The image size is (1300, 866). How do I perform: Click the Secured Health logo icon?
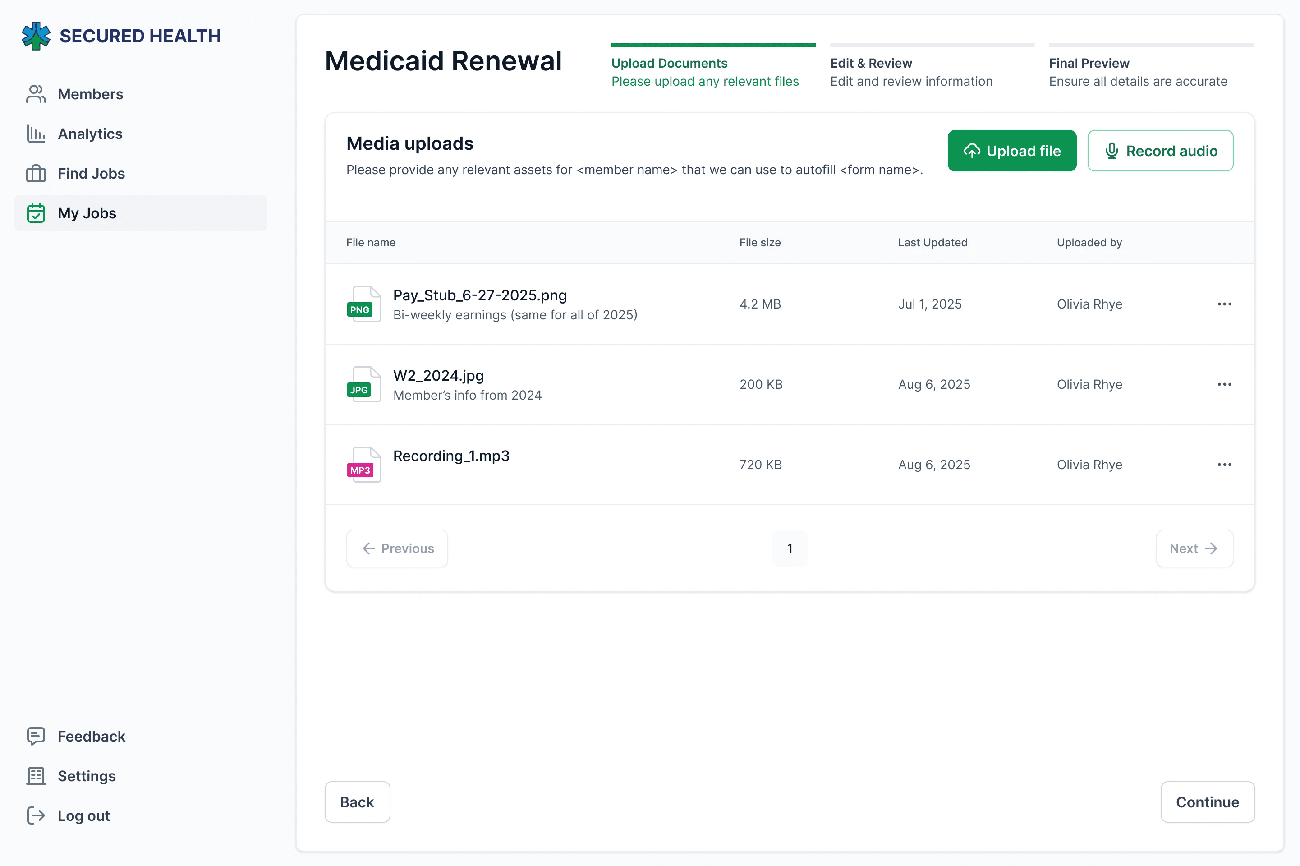pyautogui.click(x=36, y=36)
